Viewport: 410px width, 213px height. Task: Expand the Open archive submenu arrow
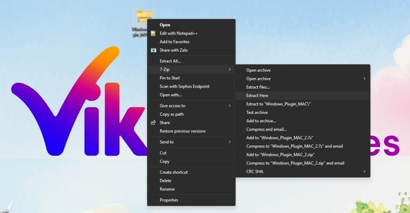[364, 79]
